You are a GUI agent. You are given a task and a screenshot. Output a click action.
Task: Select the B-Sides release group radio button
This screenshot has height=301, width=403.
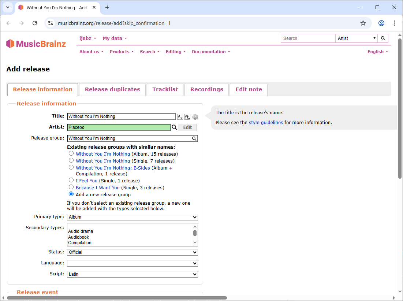(71, 167)
